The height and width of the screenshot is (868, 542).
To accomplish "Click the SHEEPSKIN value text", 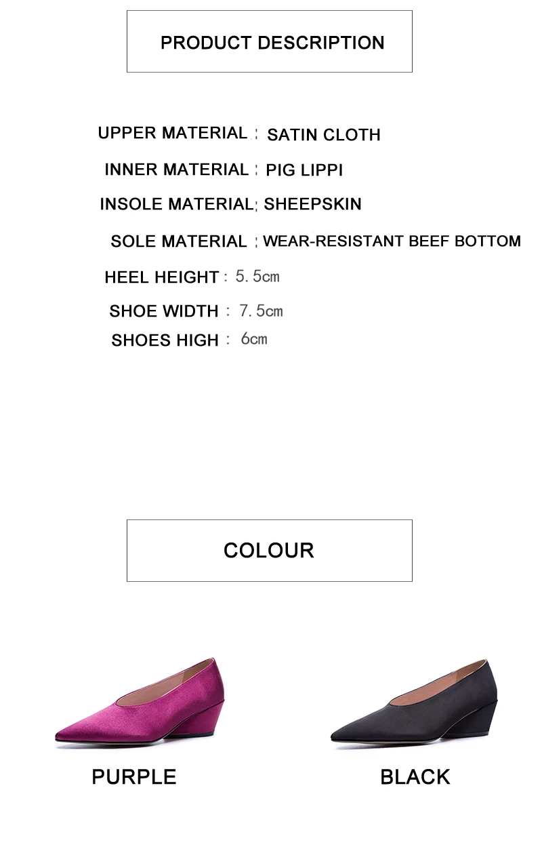I will (x=313, y=204).
